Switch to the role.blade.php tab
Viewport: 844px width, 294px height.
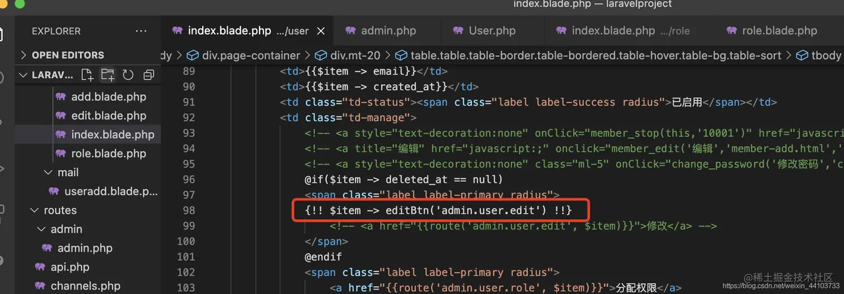coord(779,31)
